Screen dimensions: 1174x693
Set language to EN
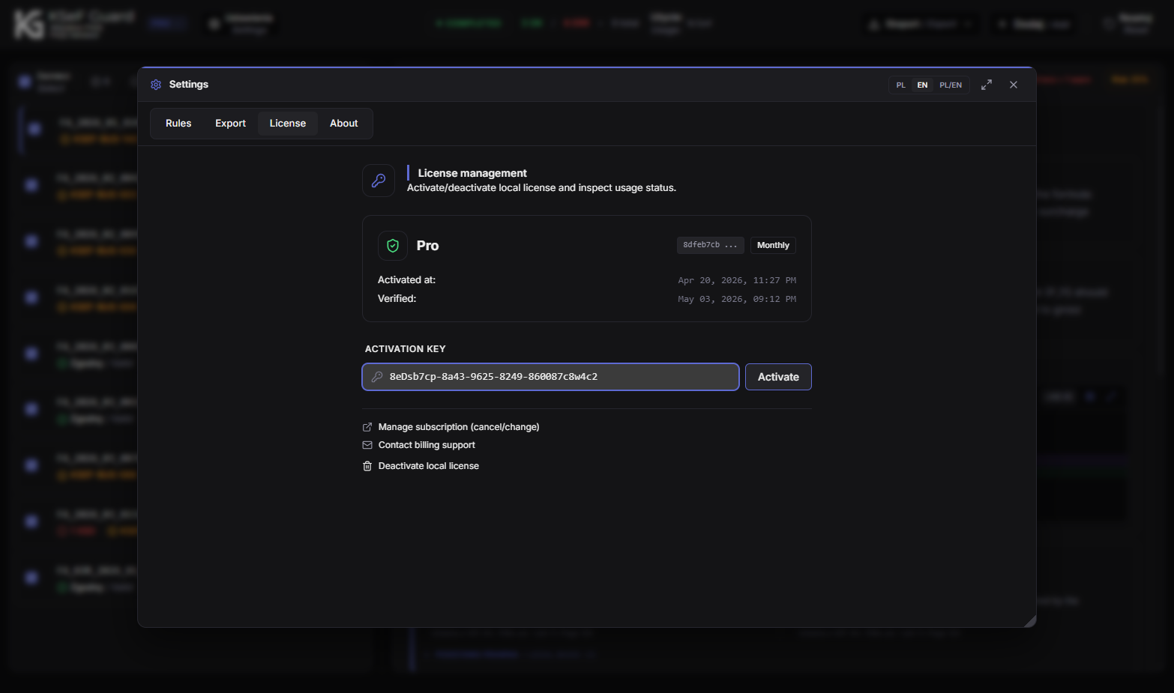(x=922, y=85)
